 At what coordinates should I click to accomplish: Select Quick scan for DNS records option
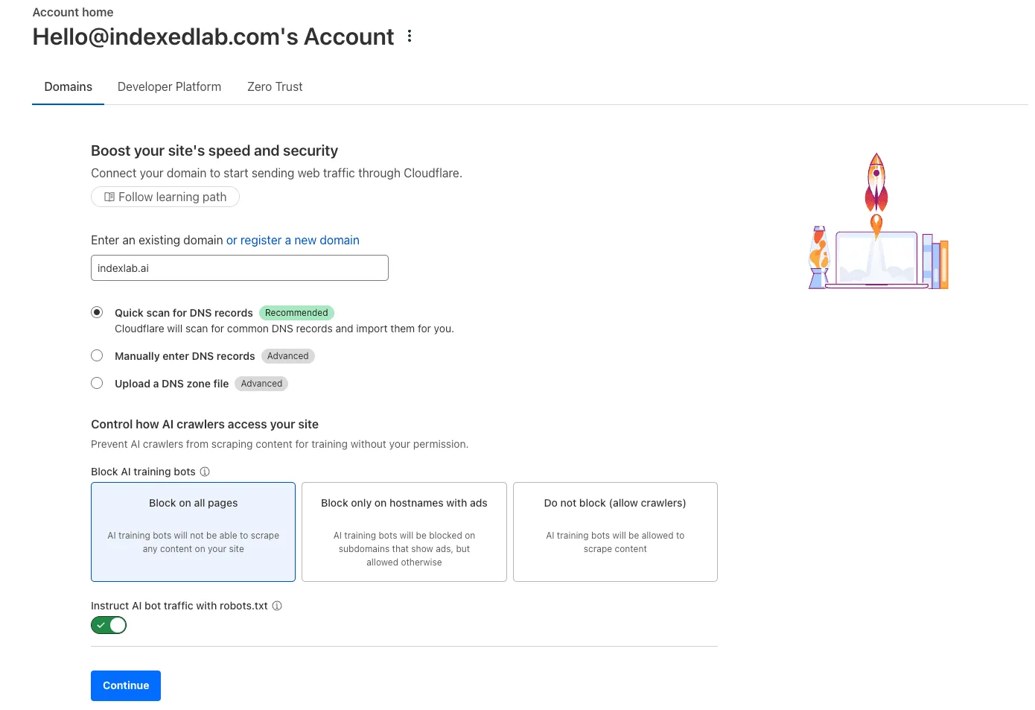(97, 312)
